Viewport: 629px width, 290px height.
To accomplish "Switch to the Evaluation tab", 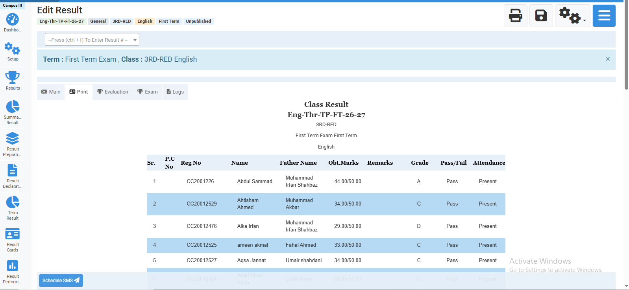I will 113,92.
